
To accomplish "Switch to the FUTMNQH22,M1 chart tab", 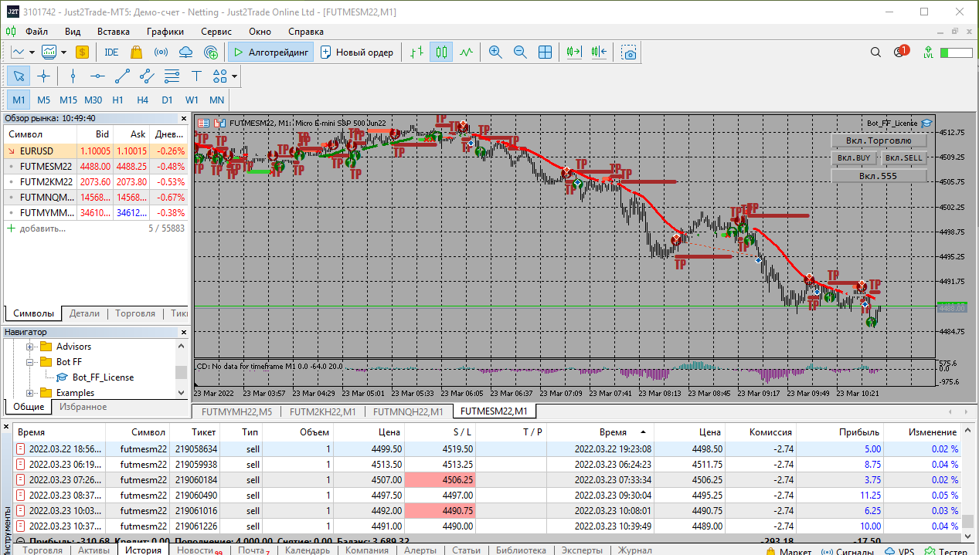I will click(408, 411).
